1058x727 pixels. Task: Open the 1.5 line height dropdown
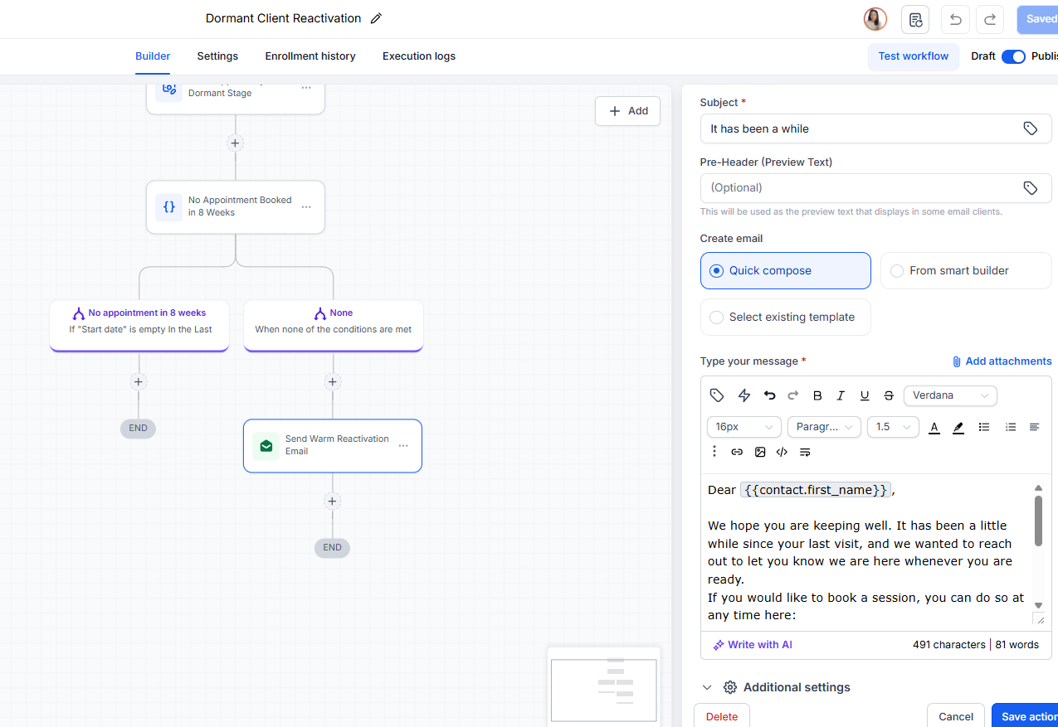893,427
